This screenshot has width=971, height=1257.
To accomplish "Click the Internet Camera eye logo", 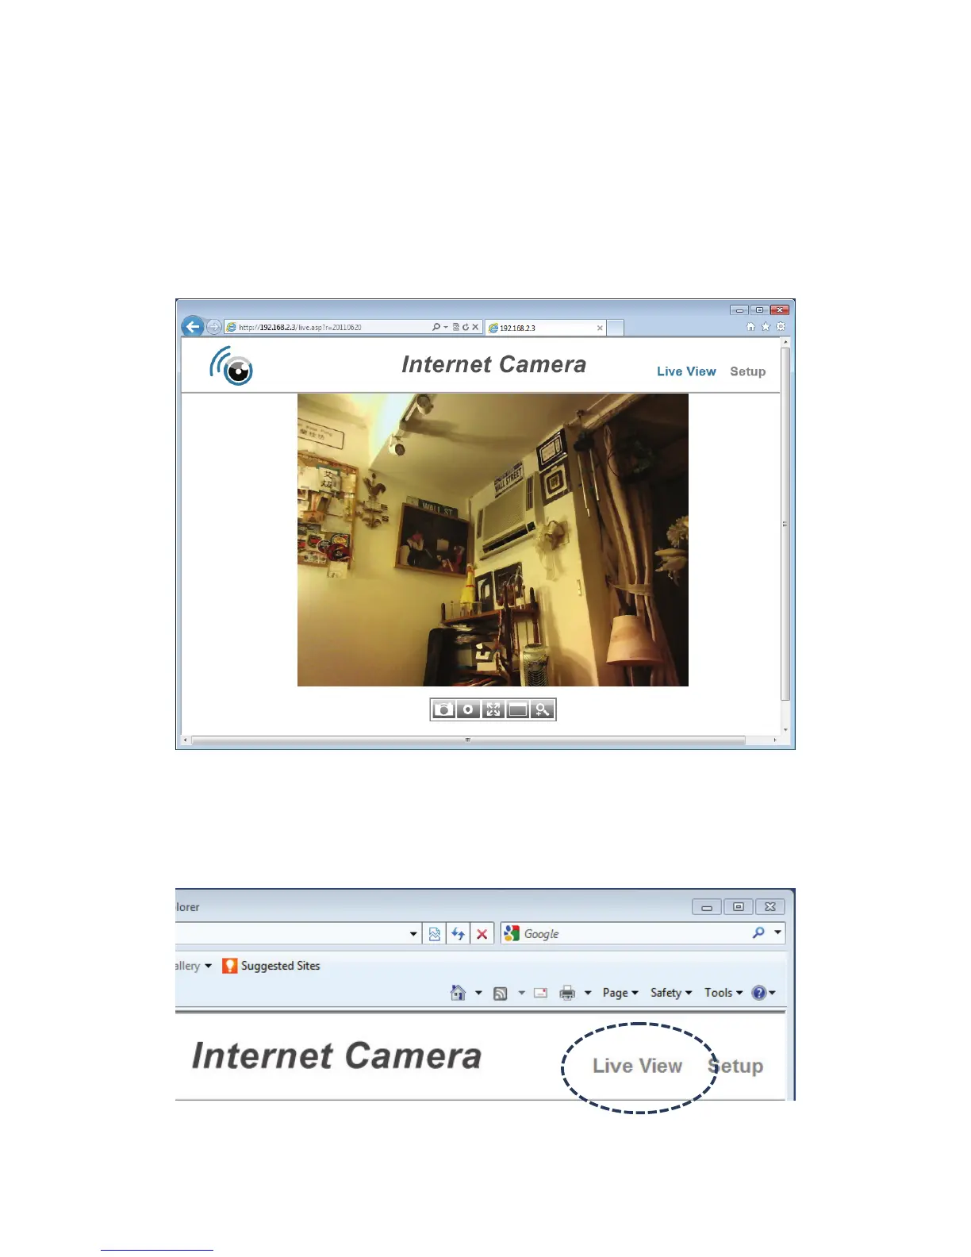I will pos(232,366).
